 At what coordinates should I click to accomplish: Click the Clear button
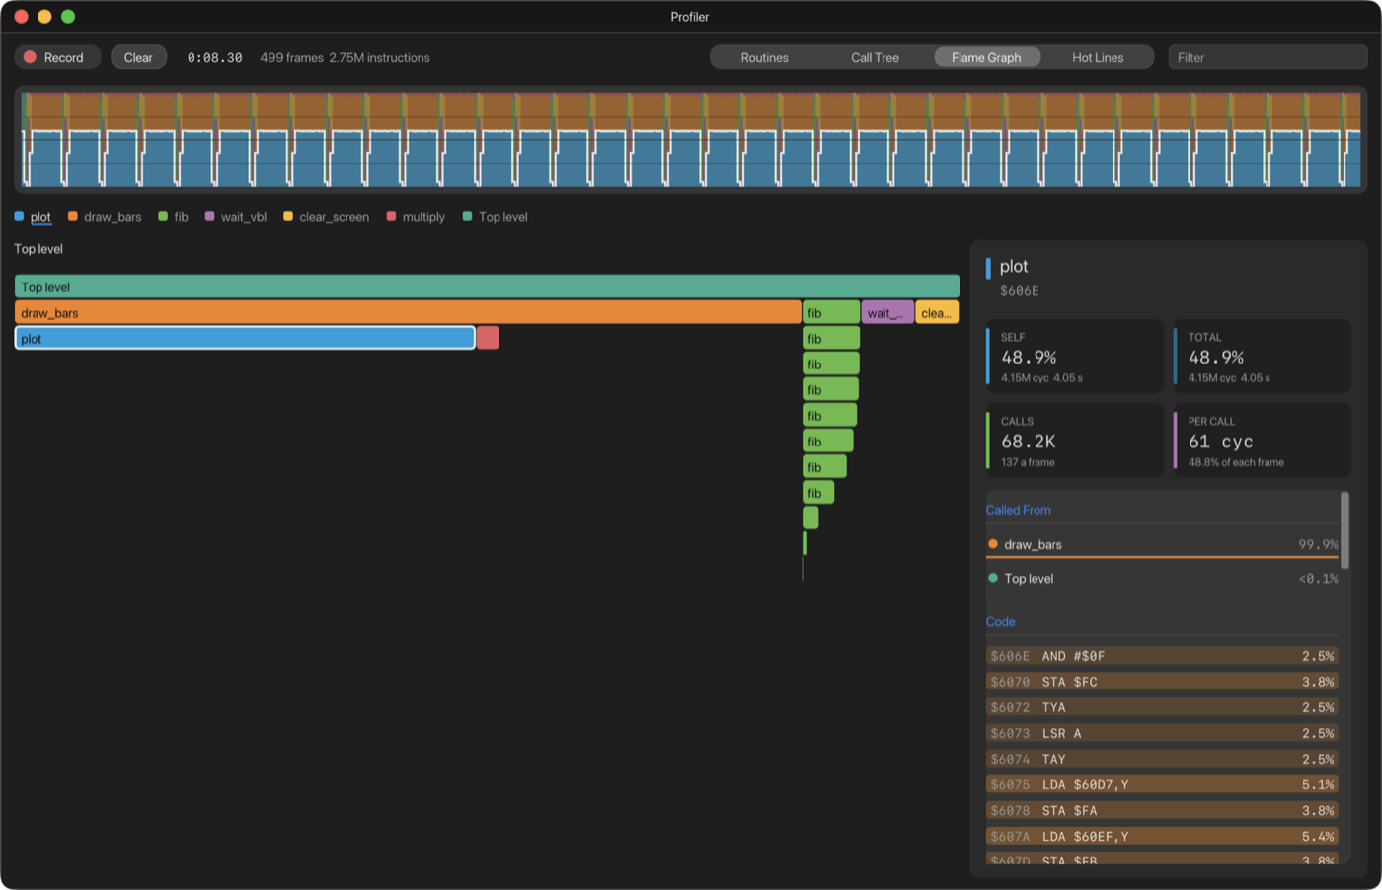point(138,57)
